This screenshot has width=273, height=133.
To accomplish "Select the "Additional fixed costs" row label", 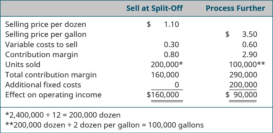I will point(43,85).
